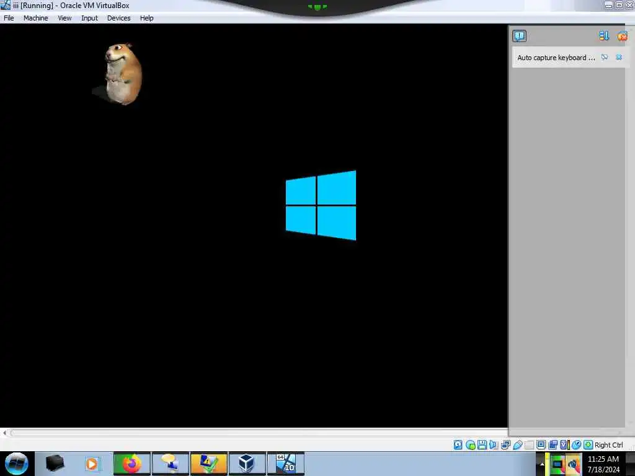Open the Devices menu
The width and height of the screenshot is (635, 476).
click(118, 18)
